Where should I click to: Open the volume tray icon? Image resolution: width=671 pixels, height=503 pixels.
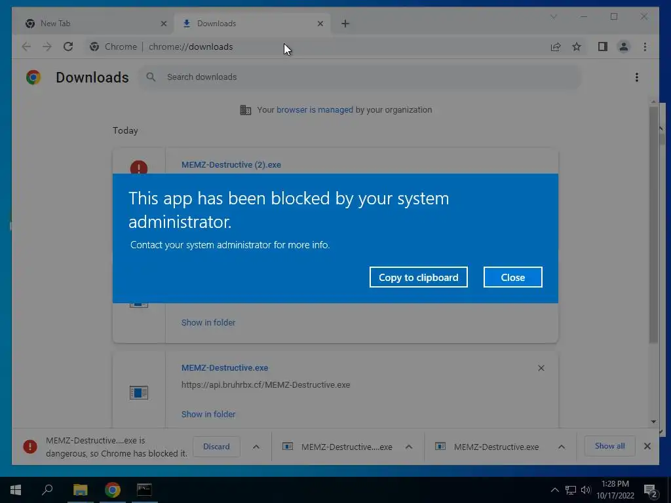click(585, 490)
